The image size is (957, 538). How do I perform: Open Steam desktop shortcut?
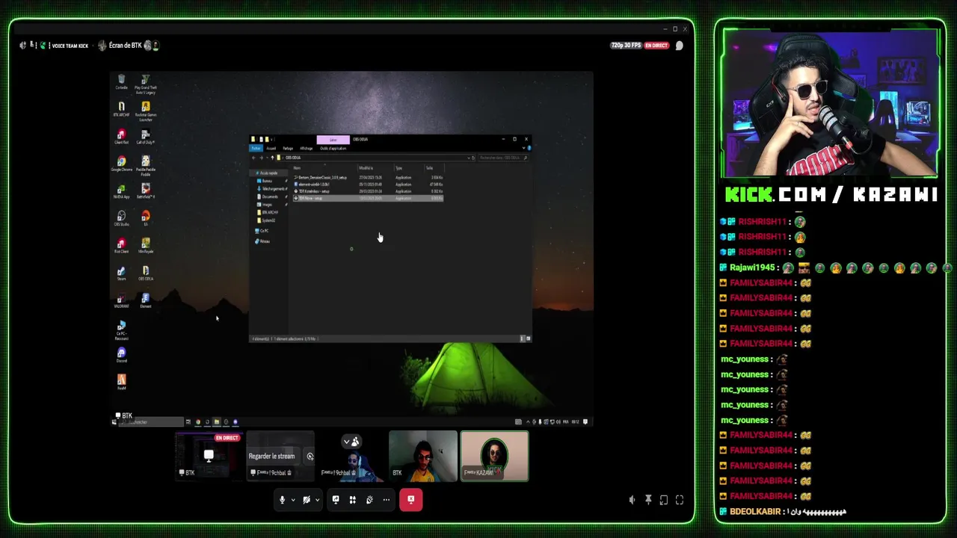click(121, 274)
